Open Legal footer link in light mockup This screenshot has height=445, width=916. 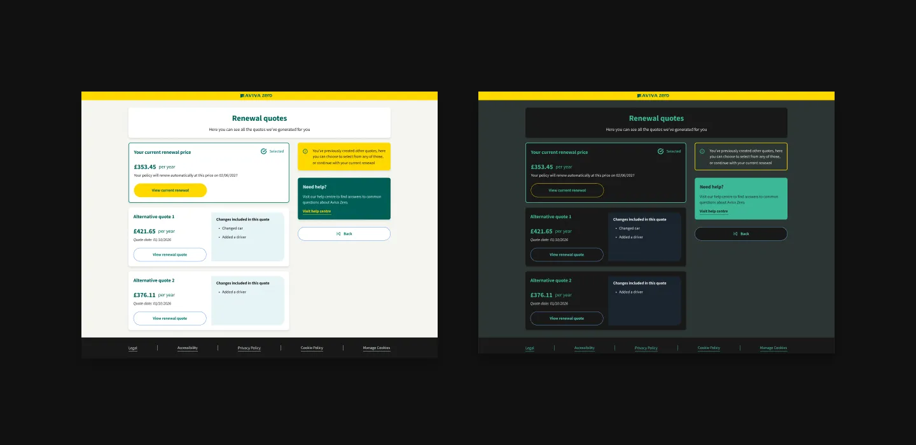(133, 348)
